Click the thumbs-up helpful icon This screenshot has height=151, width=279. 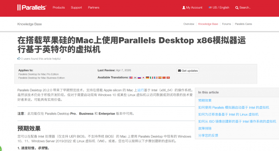[19, 59]
